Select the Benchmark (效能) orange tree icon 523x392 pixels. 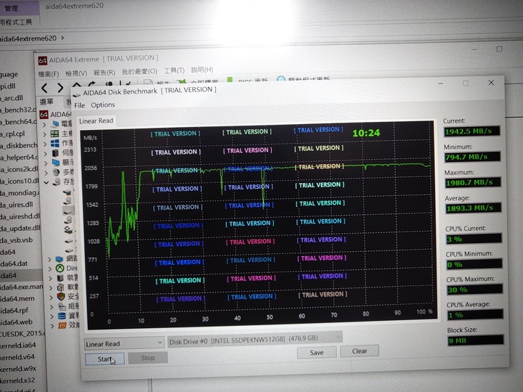coord(62,325)
